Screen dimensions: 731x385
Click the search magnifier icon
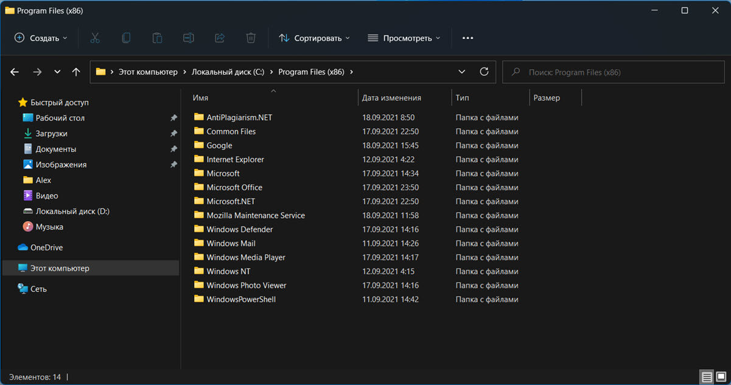[516, 72]
